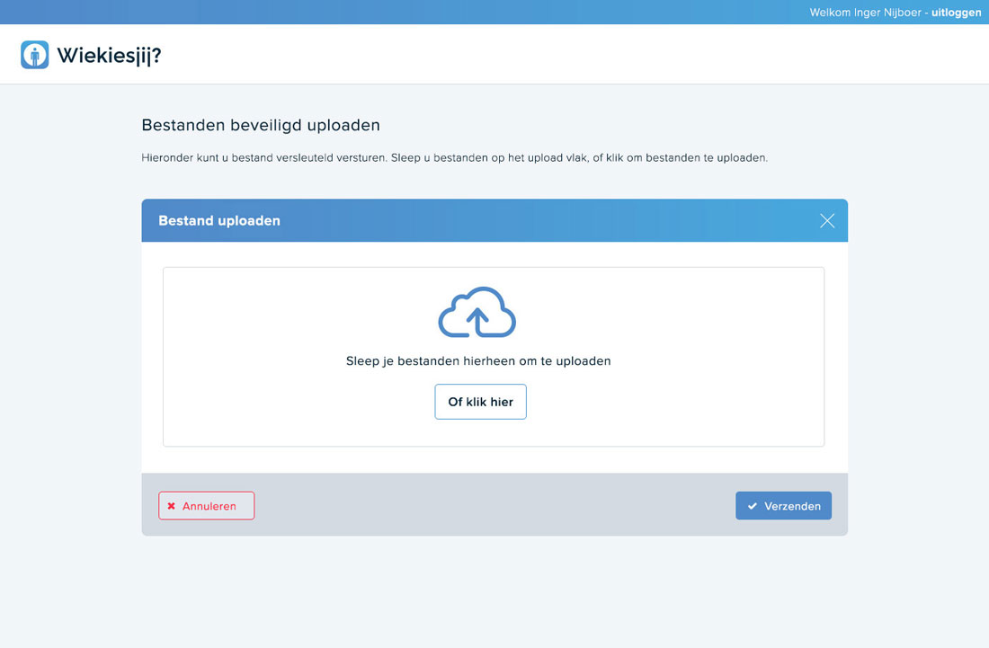Click the Bestanden beveiligd uploaden page heading

pyautogui.click(x=261, y=125)
